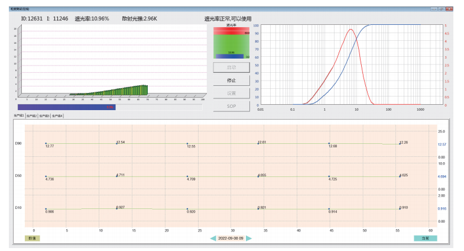Click the date field 2022-09-08 09
Image resolution: width=464 pixels, height=251 pixels.
(x=231, y=238)
